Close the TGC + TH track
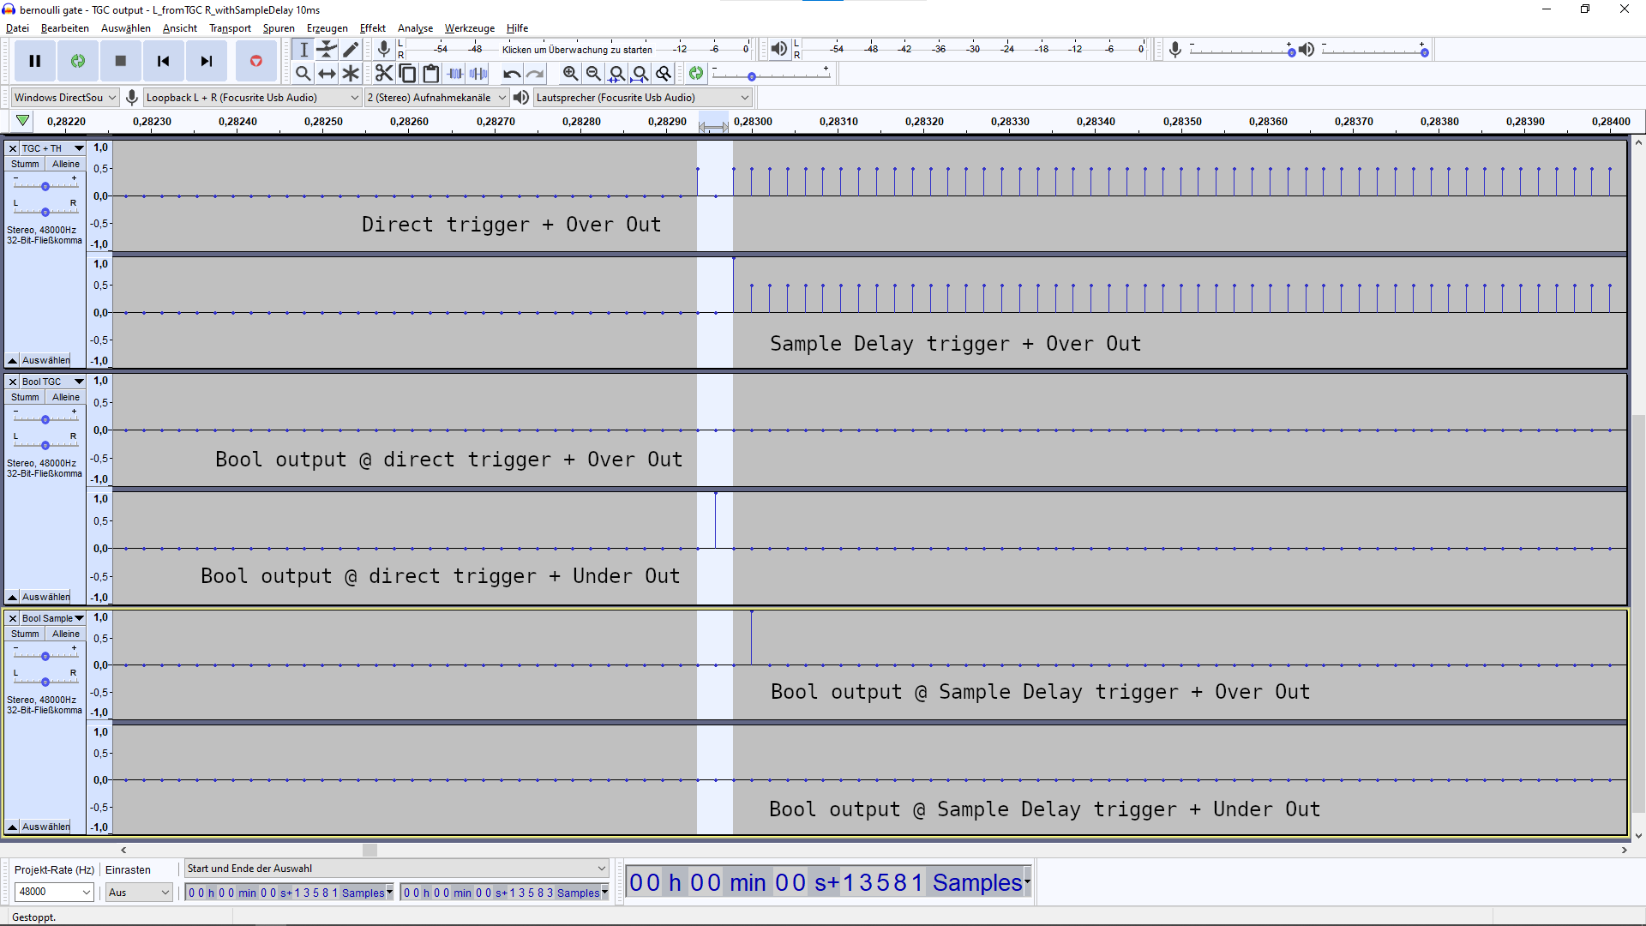This screenshot has width=1646, height=926. [13, 148]
